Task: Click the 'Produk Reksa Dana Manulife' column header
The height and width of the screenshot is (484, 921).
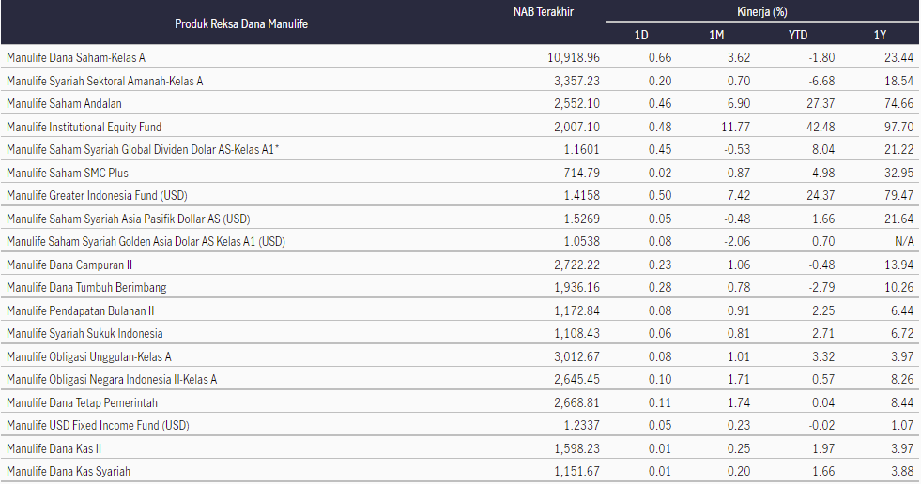Action: pos(241,24)
